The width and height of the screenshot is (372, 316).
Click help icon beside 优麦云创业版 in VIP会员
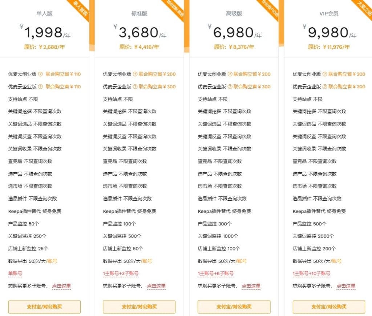(325, 74)
